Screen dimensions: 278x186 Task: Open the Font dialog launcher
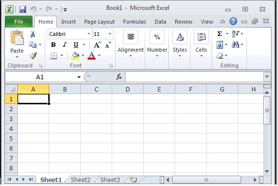(111, 66)
